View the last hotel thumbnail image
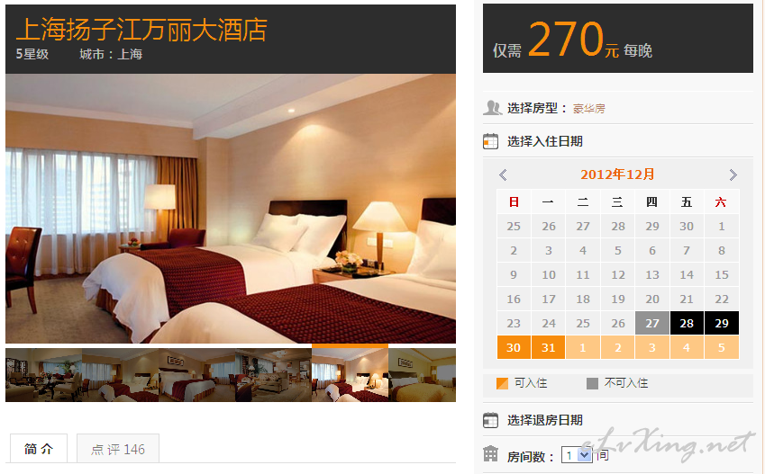 click(422, 375)
